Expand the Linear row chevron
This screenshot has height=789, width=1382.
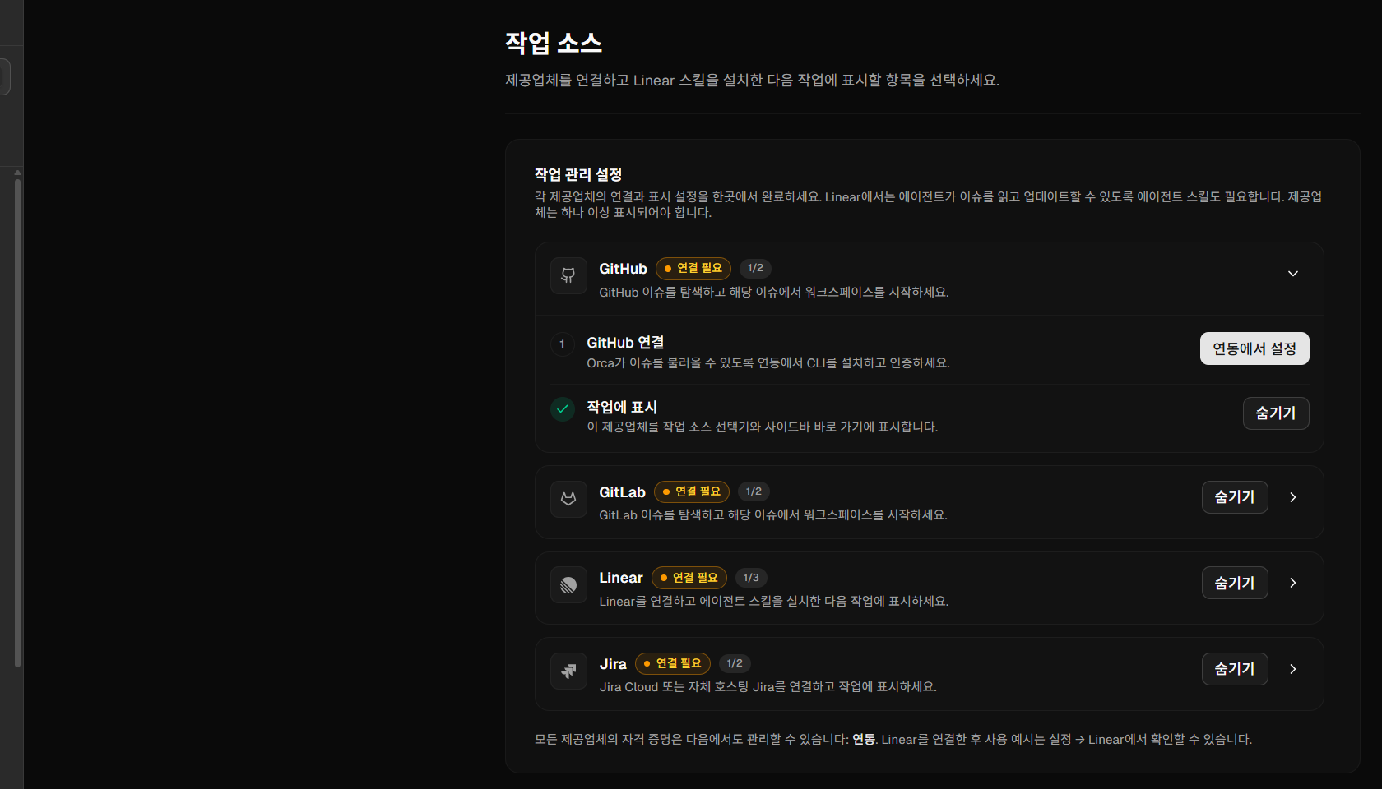(x=1293, y=583)
